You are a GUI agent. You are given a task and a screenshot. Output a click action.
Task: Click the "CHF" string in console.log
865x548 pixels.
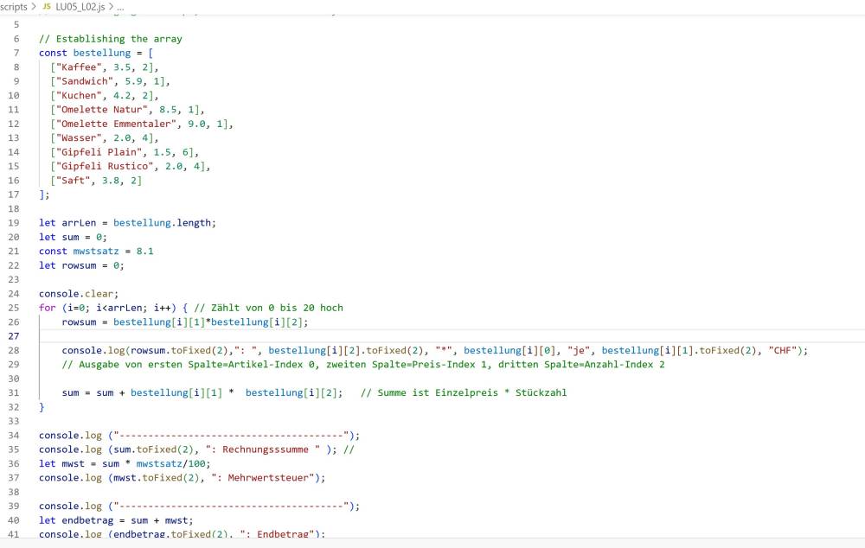(782, 350)
